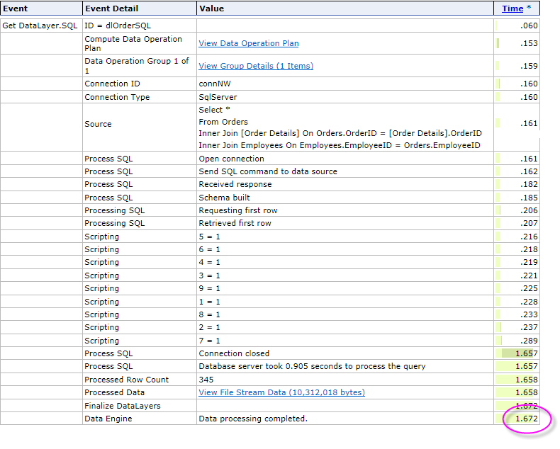The image size is (560, 449).
Task: Click the Event Detail column header
Action: point(111,8)
